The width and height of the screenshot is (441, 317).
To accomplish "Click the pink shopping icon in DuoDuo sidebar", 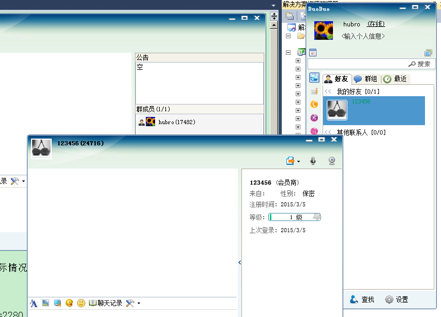I will click(314, 131).
